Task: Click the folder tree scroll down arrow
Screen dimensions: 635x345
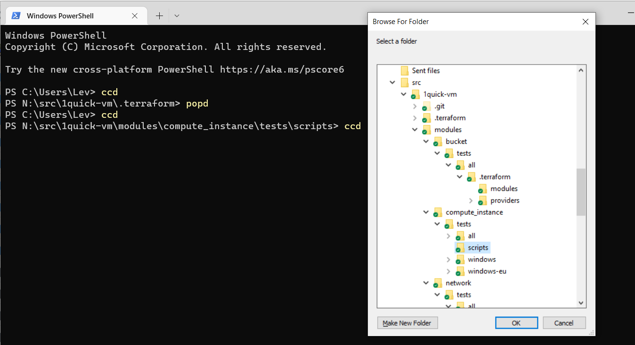Action: [x=581, y=303]
